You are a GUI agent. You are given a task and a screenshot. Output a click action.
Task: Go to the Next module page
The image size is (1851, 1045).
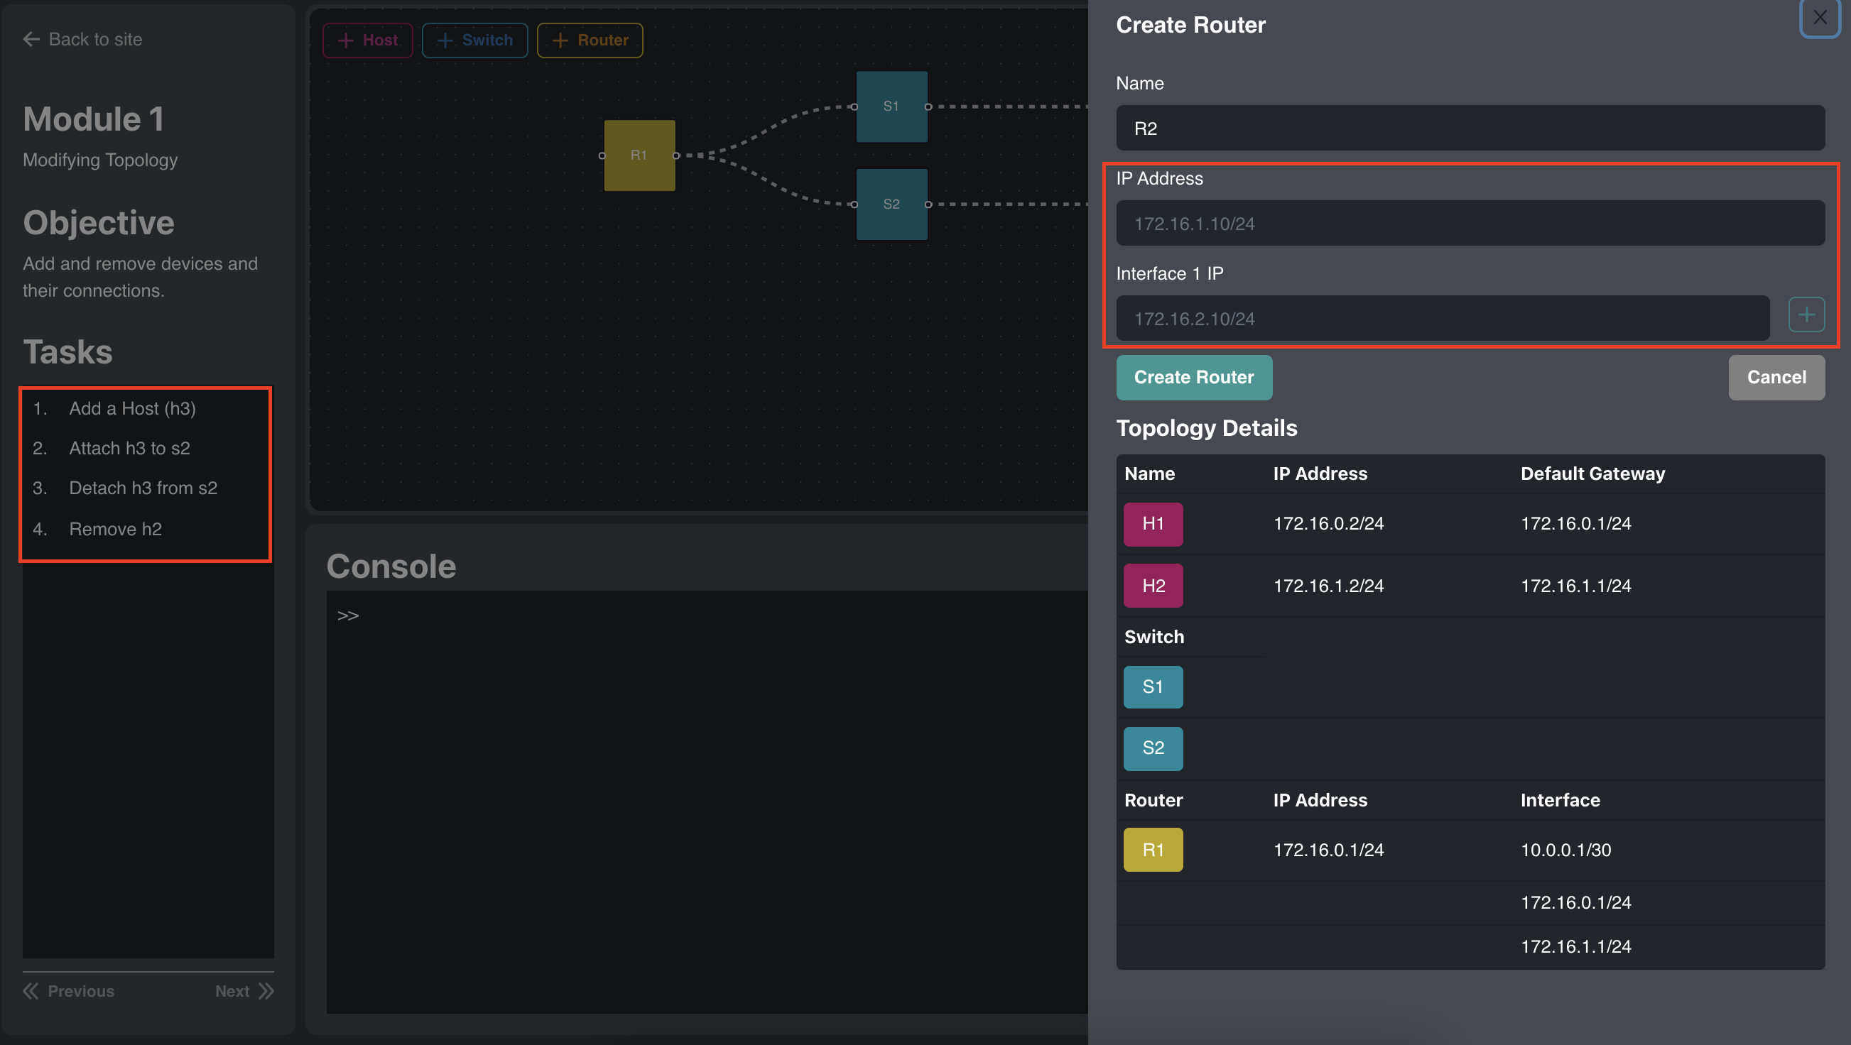244,991
